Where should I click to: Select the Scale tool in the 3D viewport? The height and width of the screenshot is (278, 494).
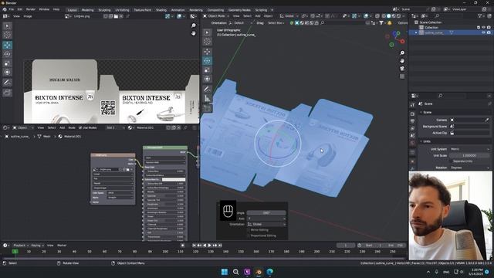[x=207, y=69]
